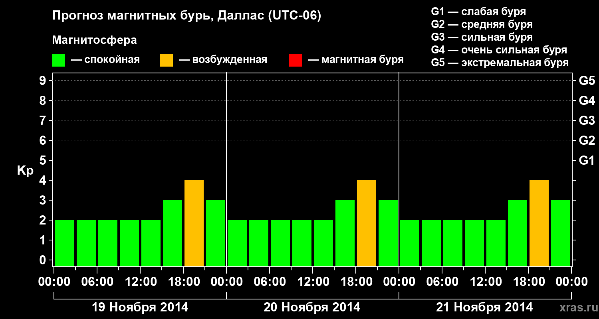599x319 pixels.
Task: Click the rightmost '00:00' time label
Action: (572, 282)
